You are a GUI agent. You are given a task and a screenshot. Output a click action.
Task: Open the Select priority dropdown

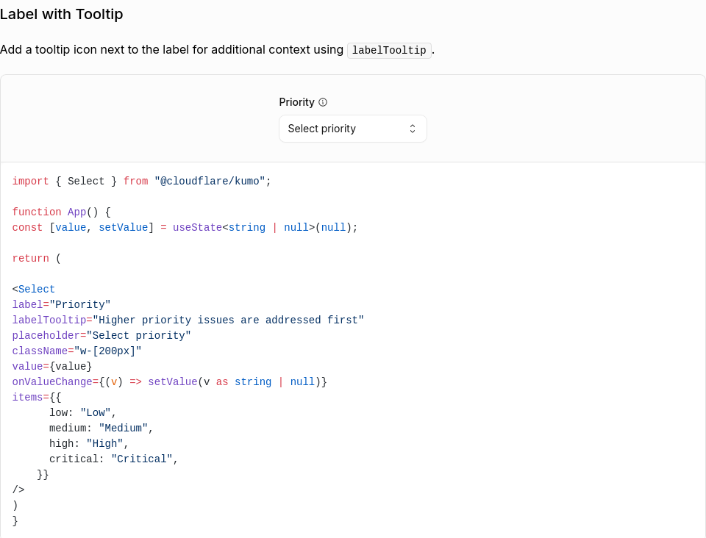click(x=352, y=129)
